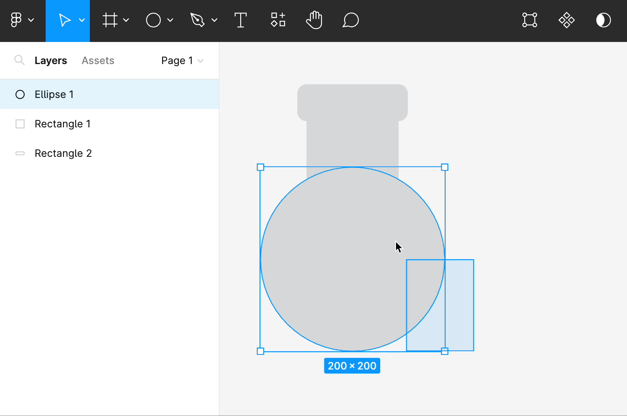Toggle selection of Rectangle 2 layer
Viewport: 627px width, 416px height.
[63, 153]
